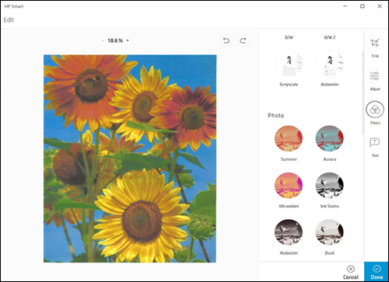Click the B/W column label
389x282 pixels.
coord(289,37)
